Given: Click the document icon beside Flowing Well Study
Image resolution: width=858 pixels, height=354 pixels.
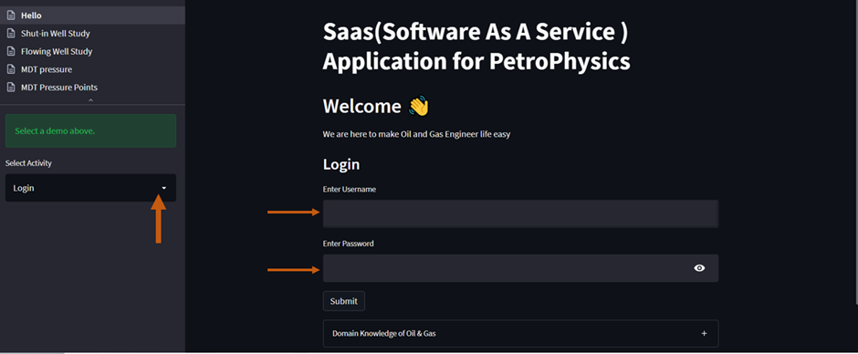Looking at the screenshot, I should click(x=10, y=51).
